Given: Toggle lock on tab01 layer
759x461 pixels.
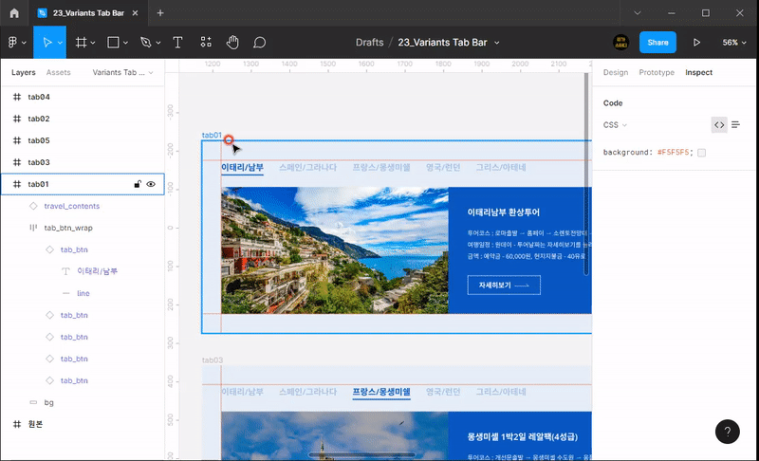Looking at the screenshot, I should [138, 184].
